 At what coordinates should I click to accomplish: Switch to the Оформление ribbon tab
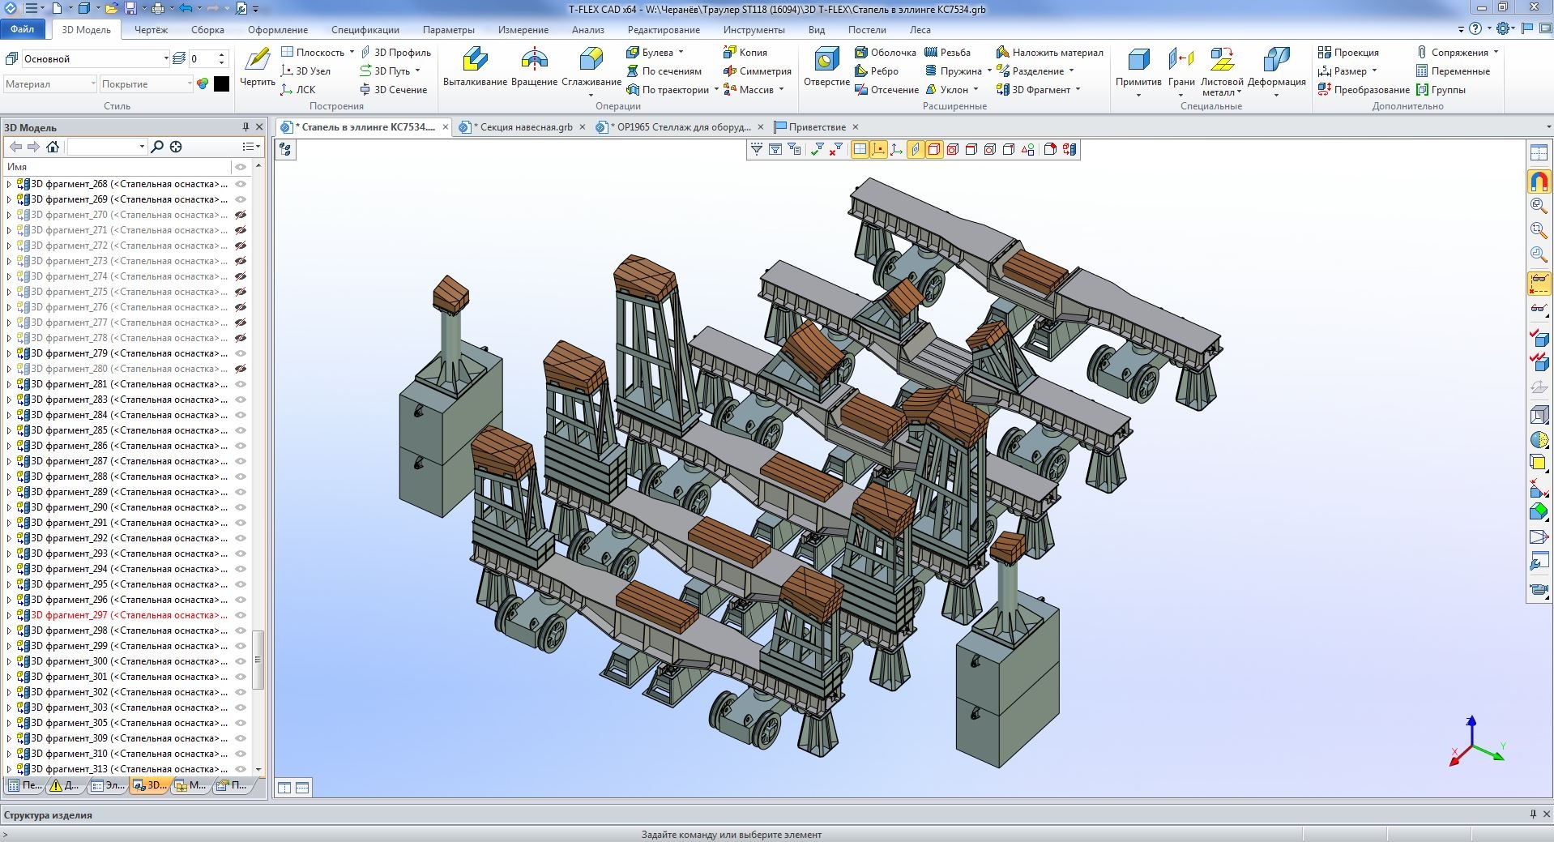tap(278, 30)
